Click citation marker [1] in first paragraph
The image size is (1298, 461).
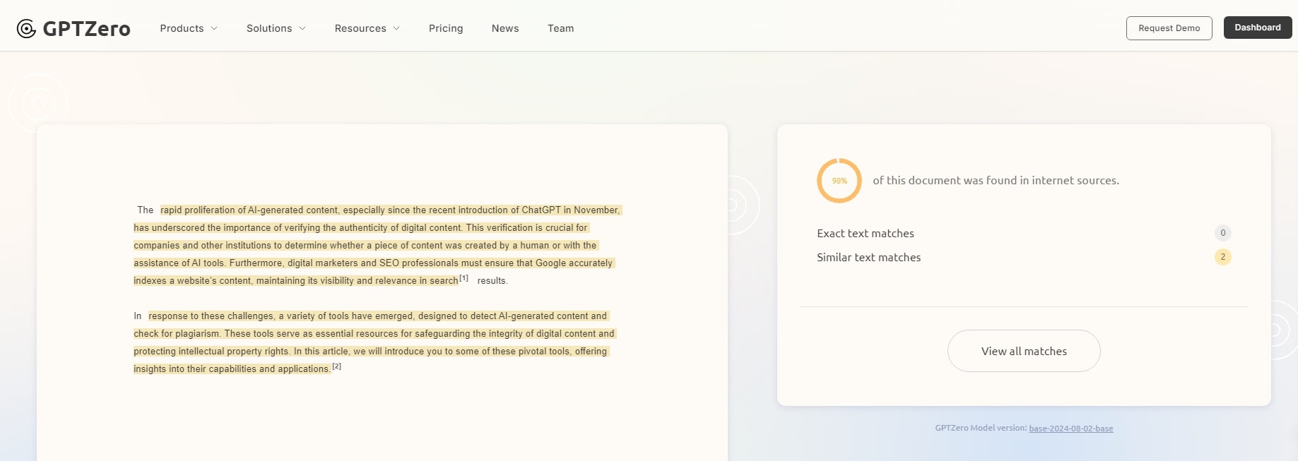[x=464, y=278]
